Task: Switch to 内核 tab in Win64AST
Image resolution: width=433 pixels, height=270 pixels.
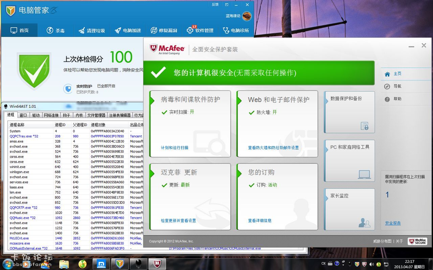Action: pos(79,115)
